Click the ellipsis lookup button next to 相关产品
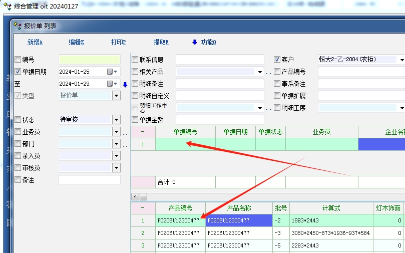This screenshot has width=405, height=253. click(269, 72)
